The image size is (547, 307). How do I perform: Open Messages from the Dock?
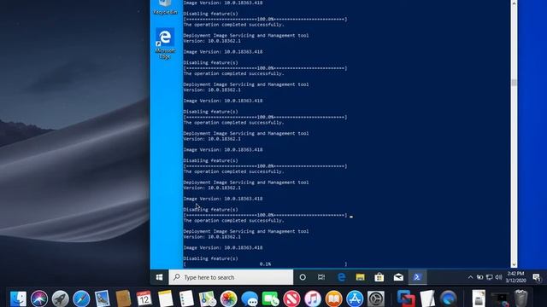pyautogui.click(x=250, y=298)
